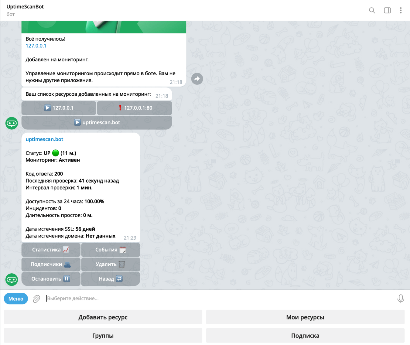Viewport: 410px width, 345px height.
Task: Click the green image banner in message
Action: pos(104,27)
